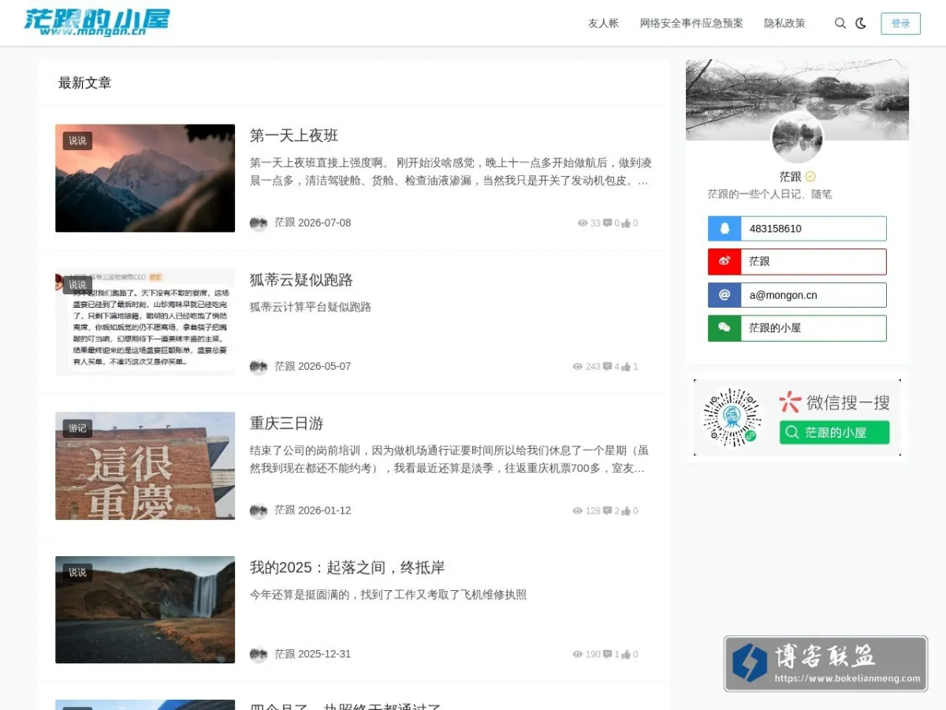Image resolution: width=946 pixels, height=710 pixels.
Task: Click waterfall thumbnail of 我的2025 post
Action: [145, 610]
